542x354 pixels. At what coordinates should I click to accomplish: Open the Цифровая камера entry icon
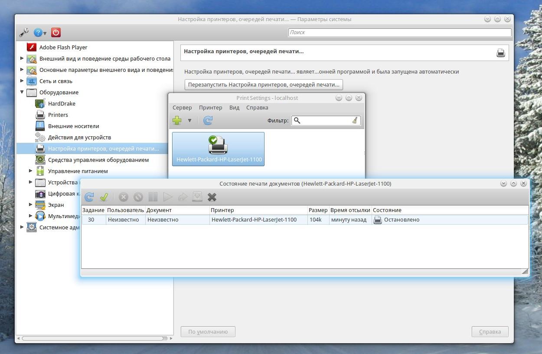click(40, 193)
